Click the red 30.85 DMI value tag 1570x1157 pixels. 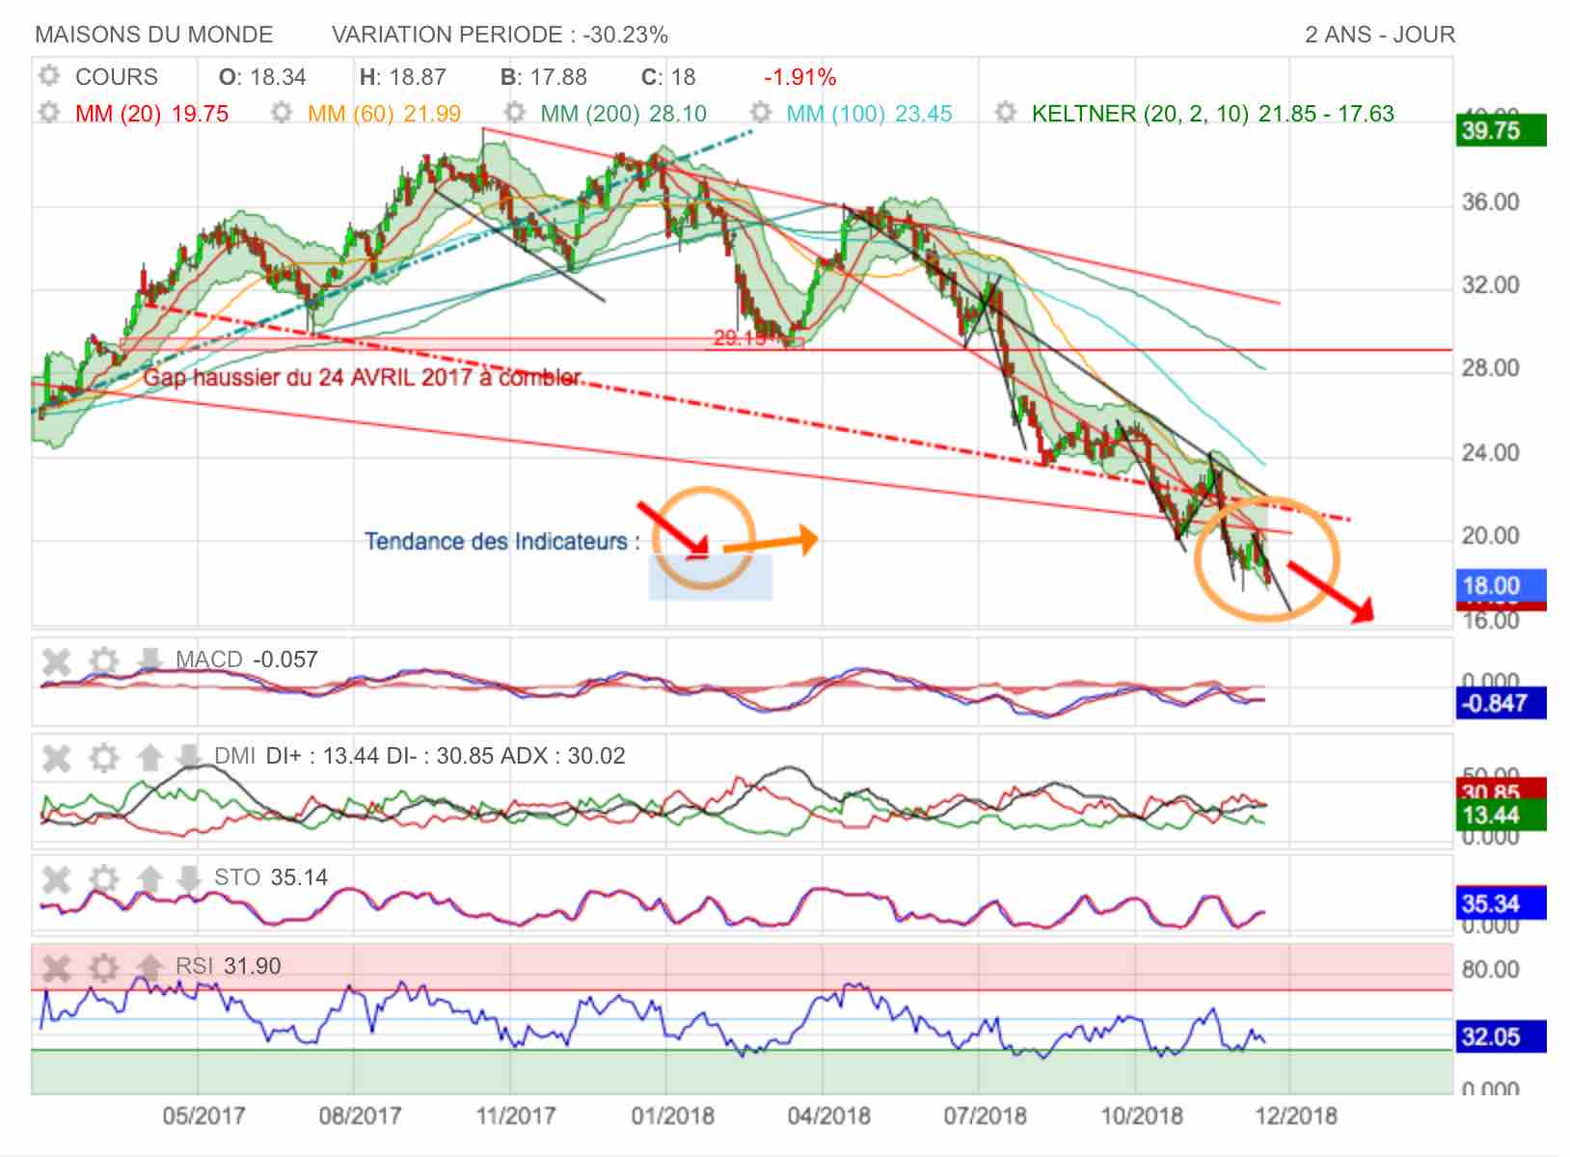point(1501,790)
